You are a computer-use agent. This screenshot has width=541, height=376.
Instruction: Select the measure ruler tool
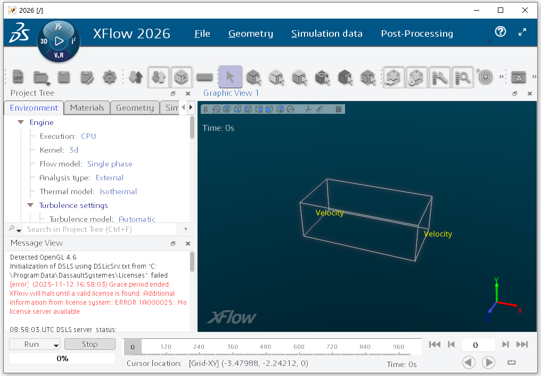coord(206,77)
